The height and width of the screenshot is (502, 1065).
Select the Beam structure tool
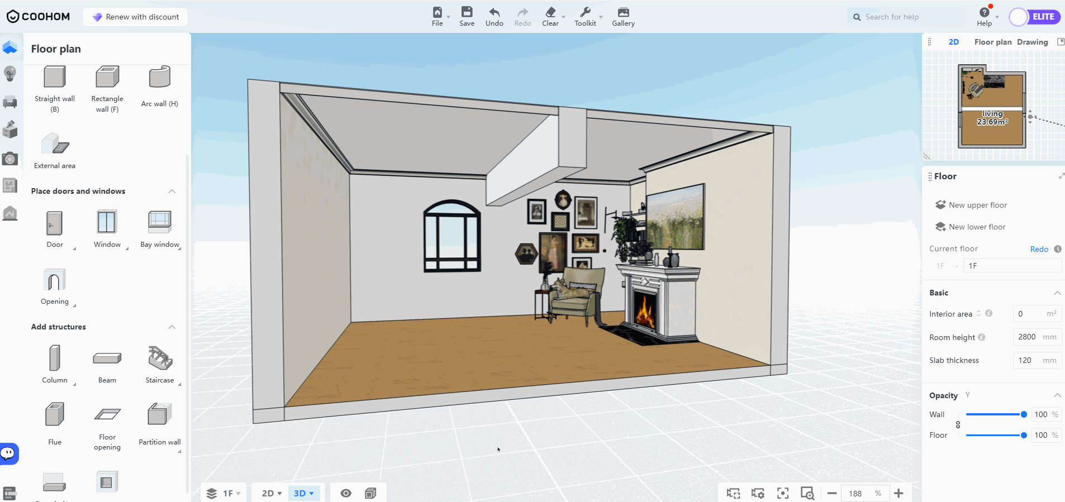click(107, 359)
